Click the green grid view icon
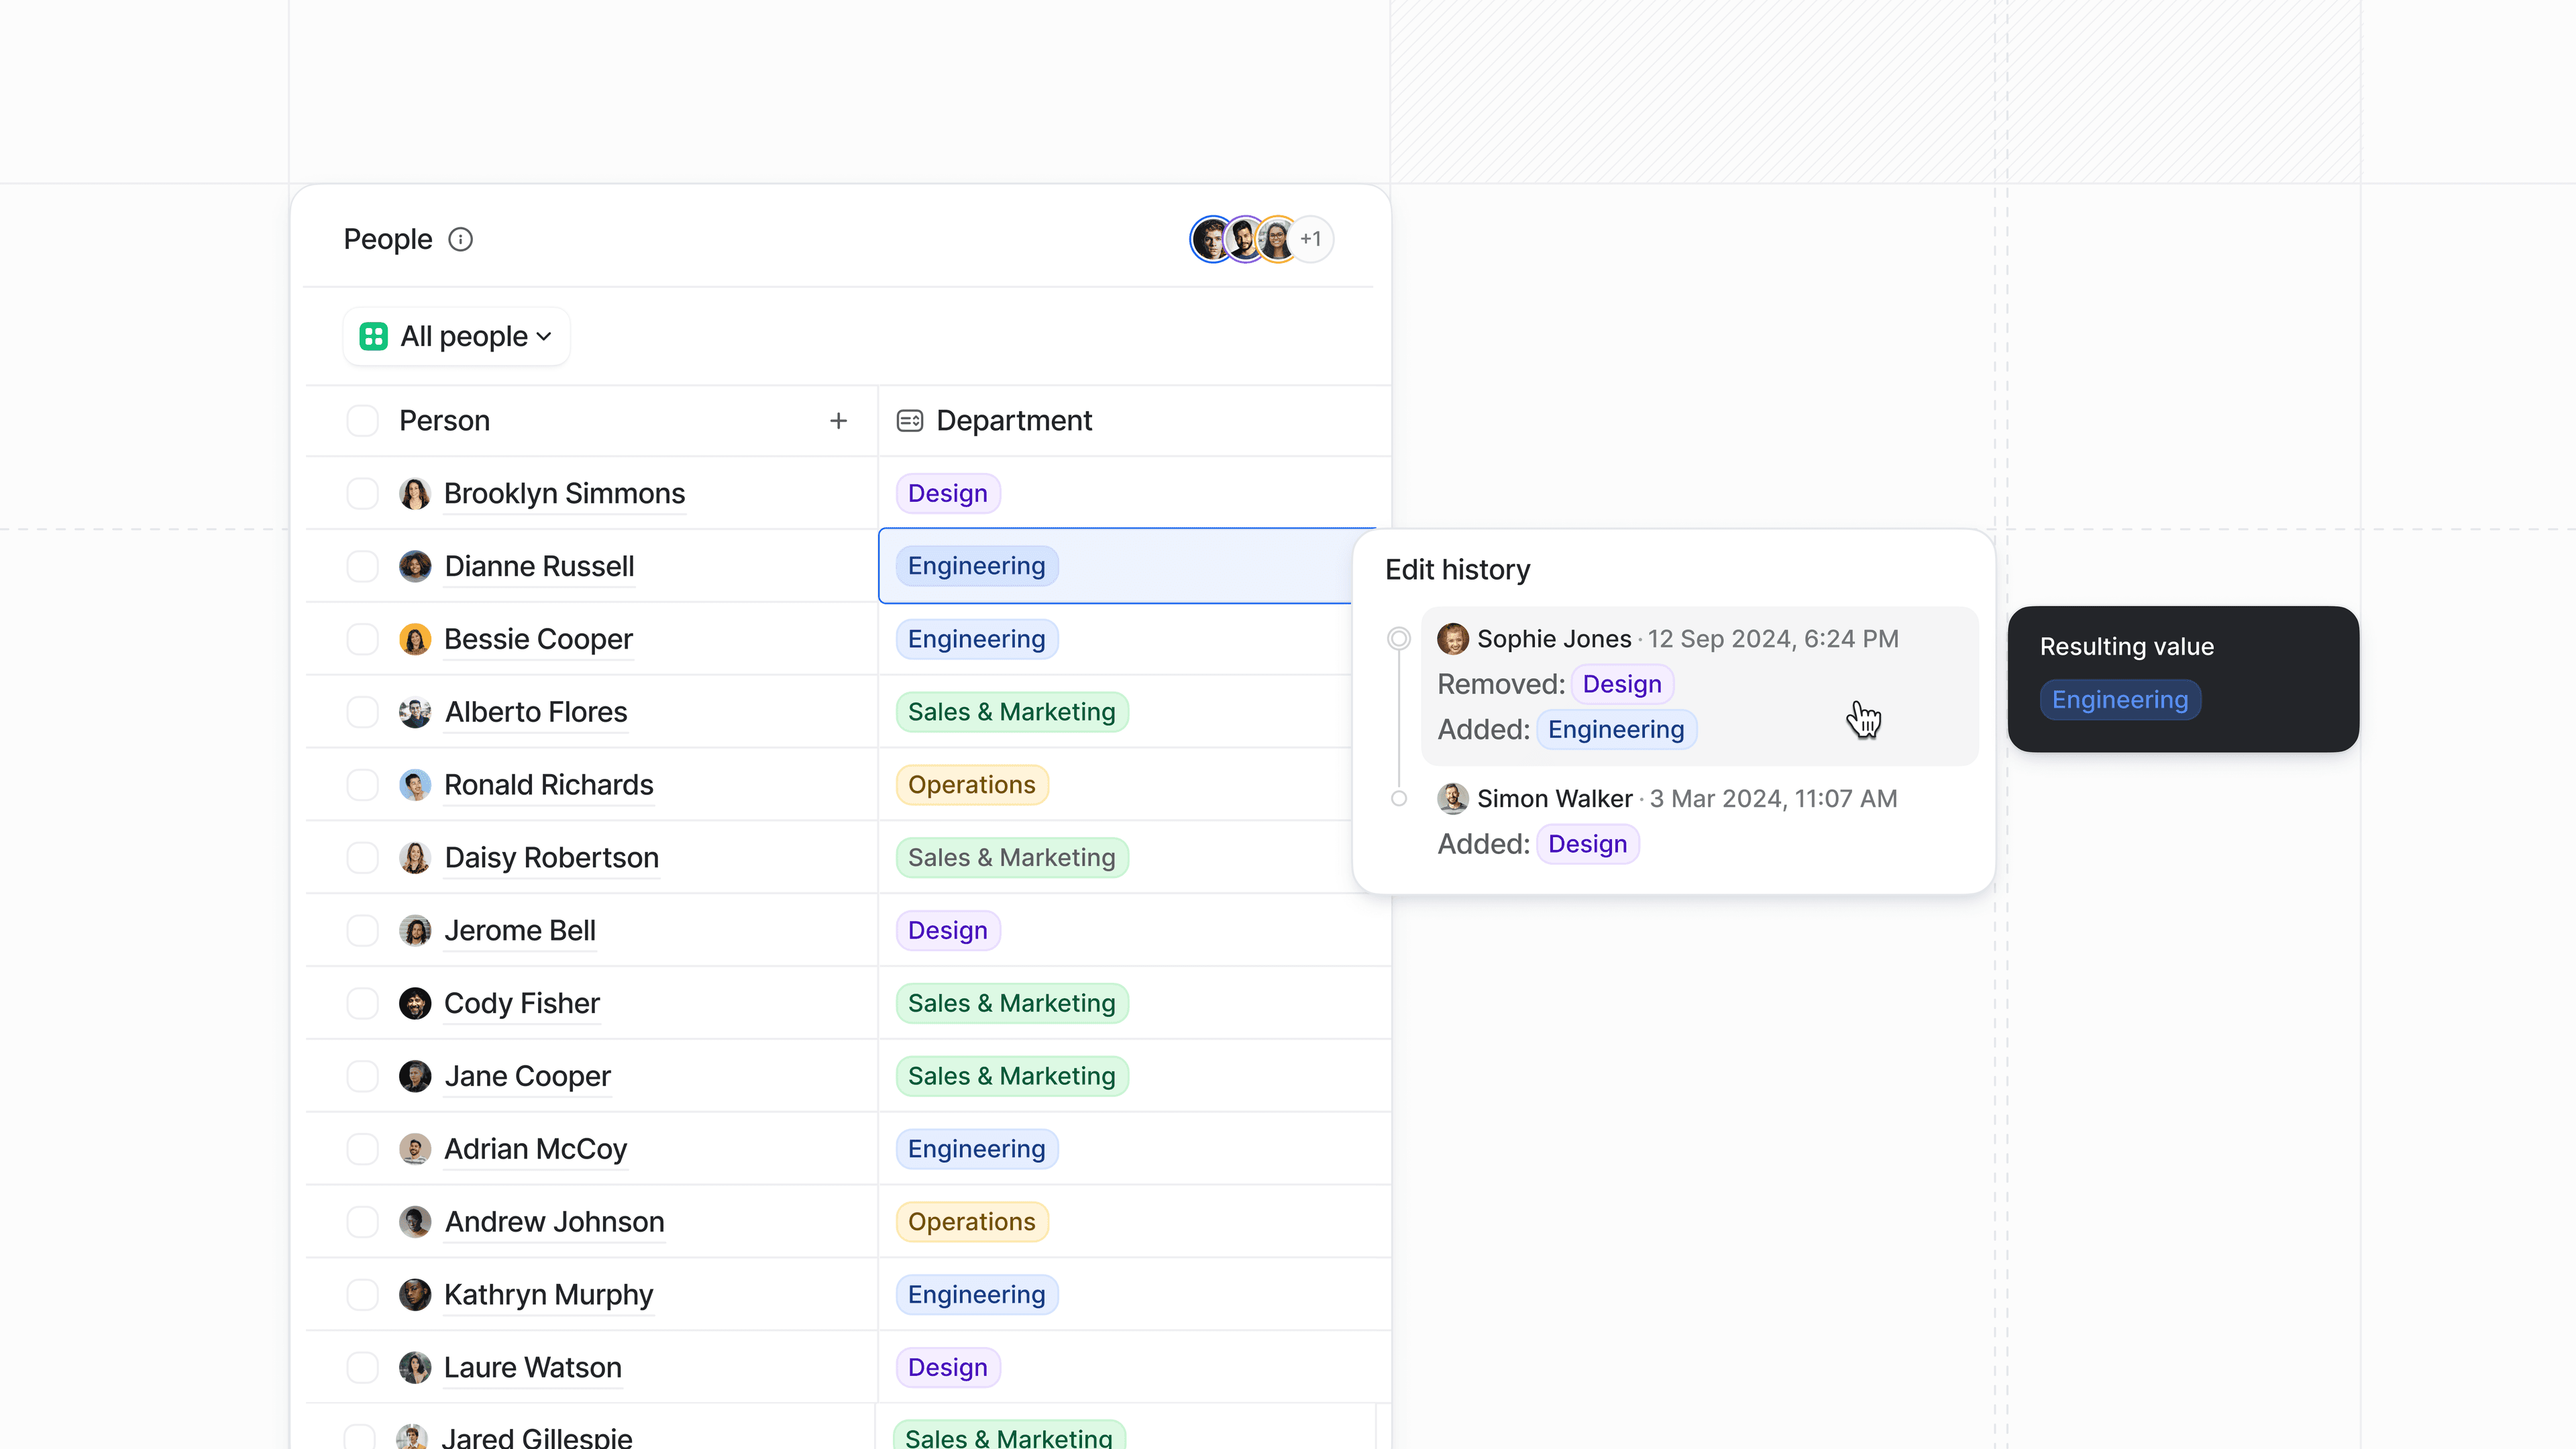This screenshot has width=2576, height=1449. (x=374, y=336)
